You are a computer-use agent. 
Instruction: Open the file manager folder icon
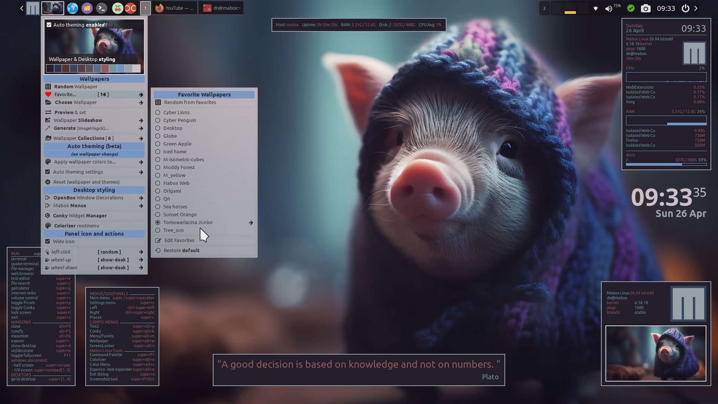(x=87, y=8)
